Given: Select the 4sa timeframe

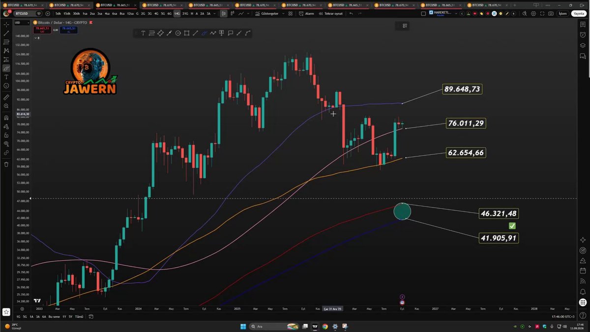Looking at the screenshot, I should [107, 14].
